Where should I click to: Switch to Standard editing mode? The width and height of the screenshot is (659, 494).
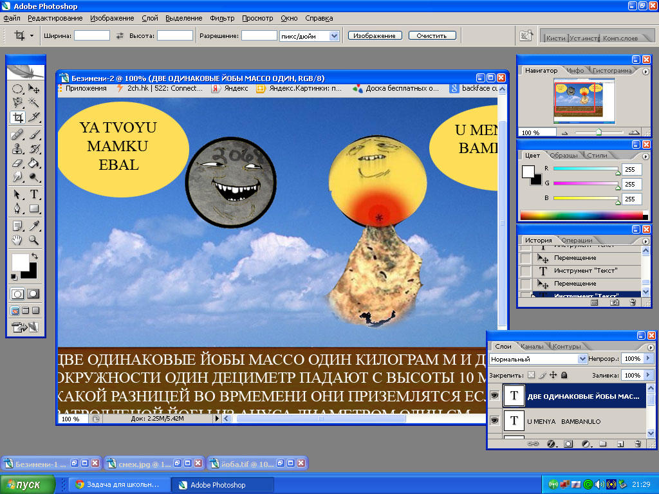17,293
